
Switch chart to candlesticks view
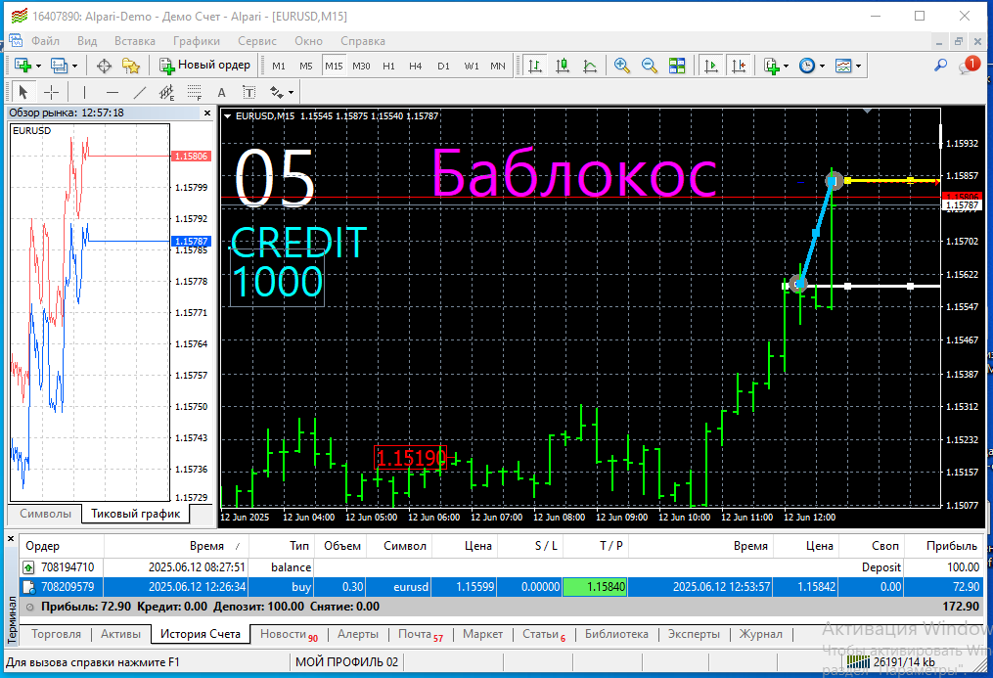tap(563, 66)
